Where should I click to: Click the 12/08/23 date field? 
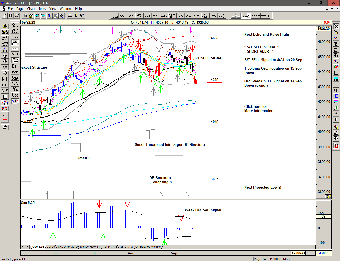298,253
